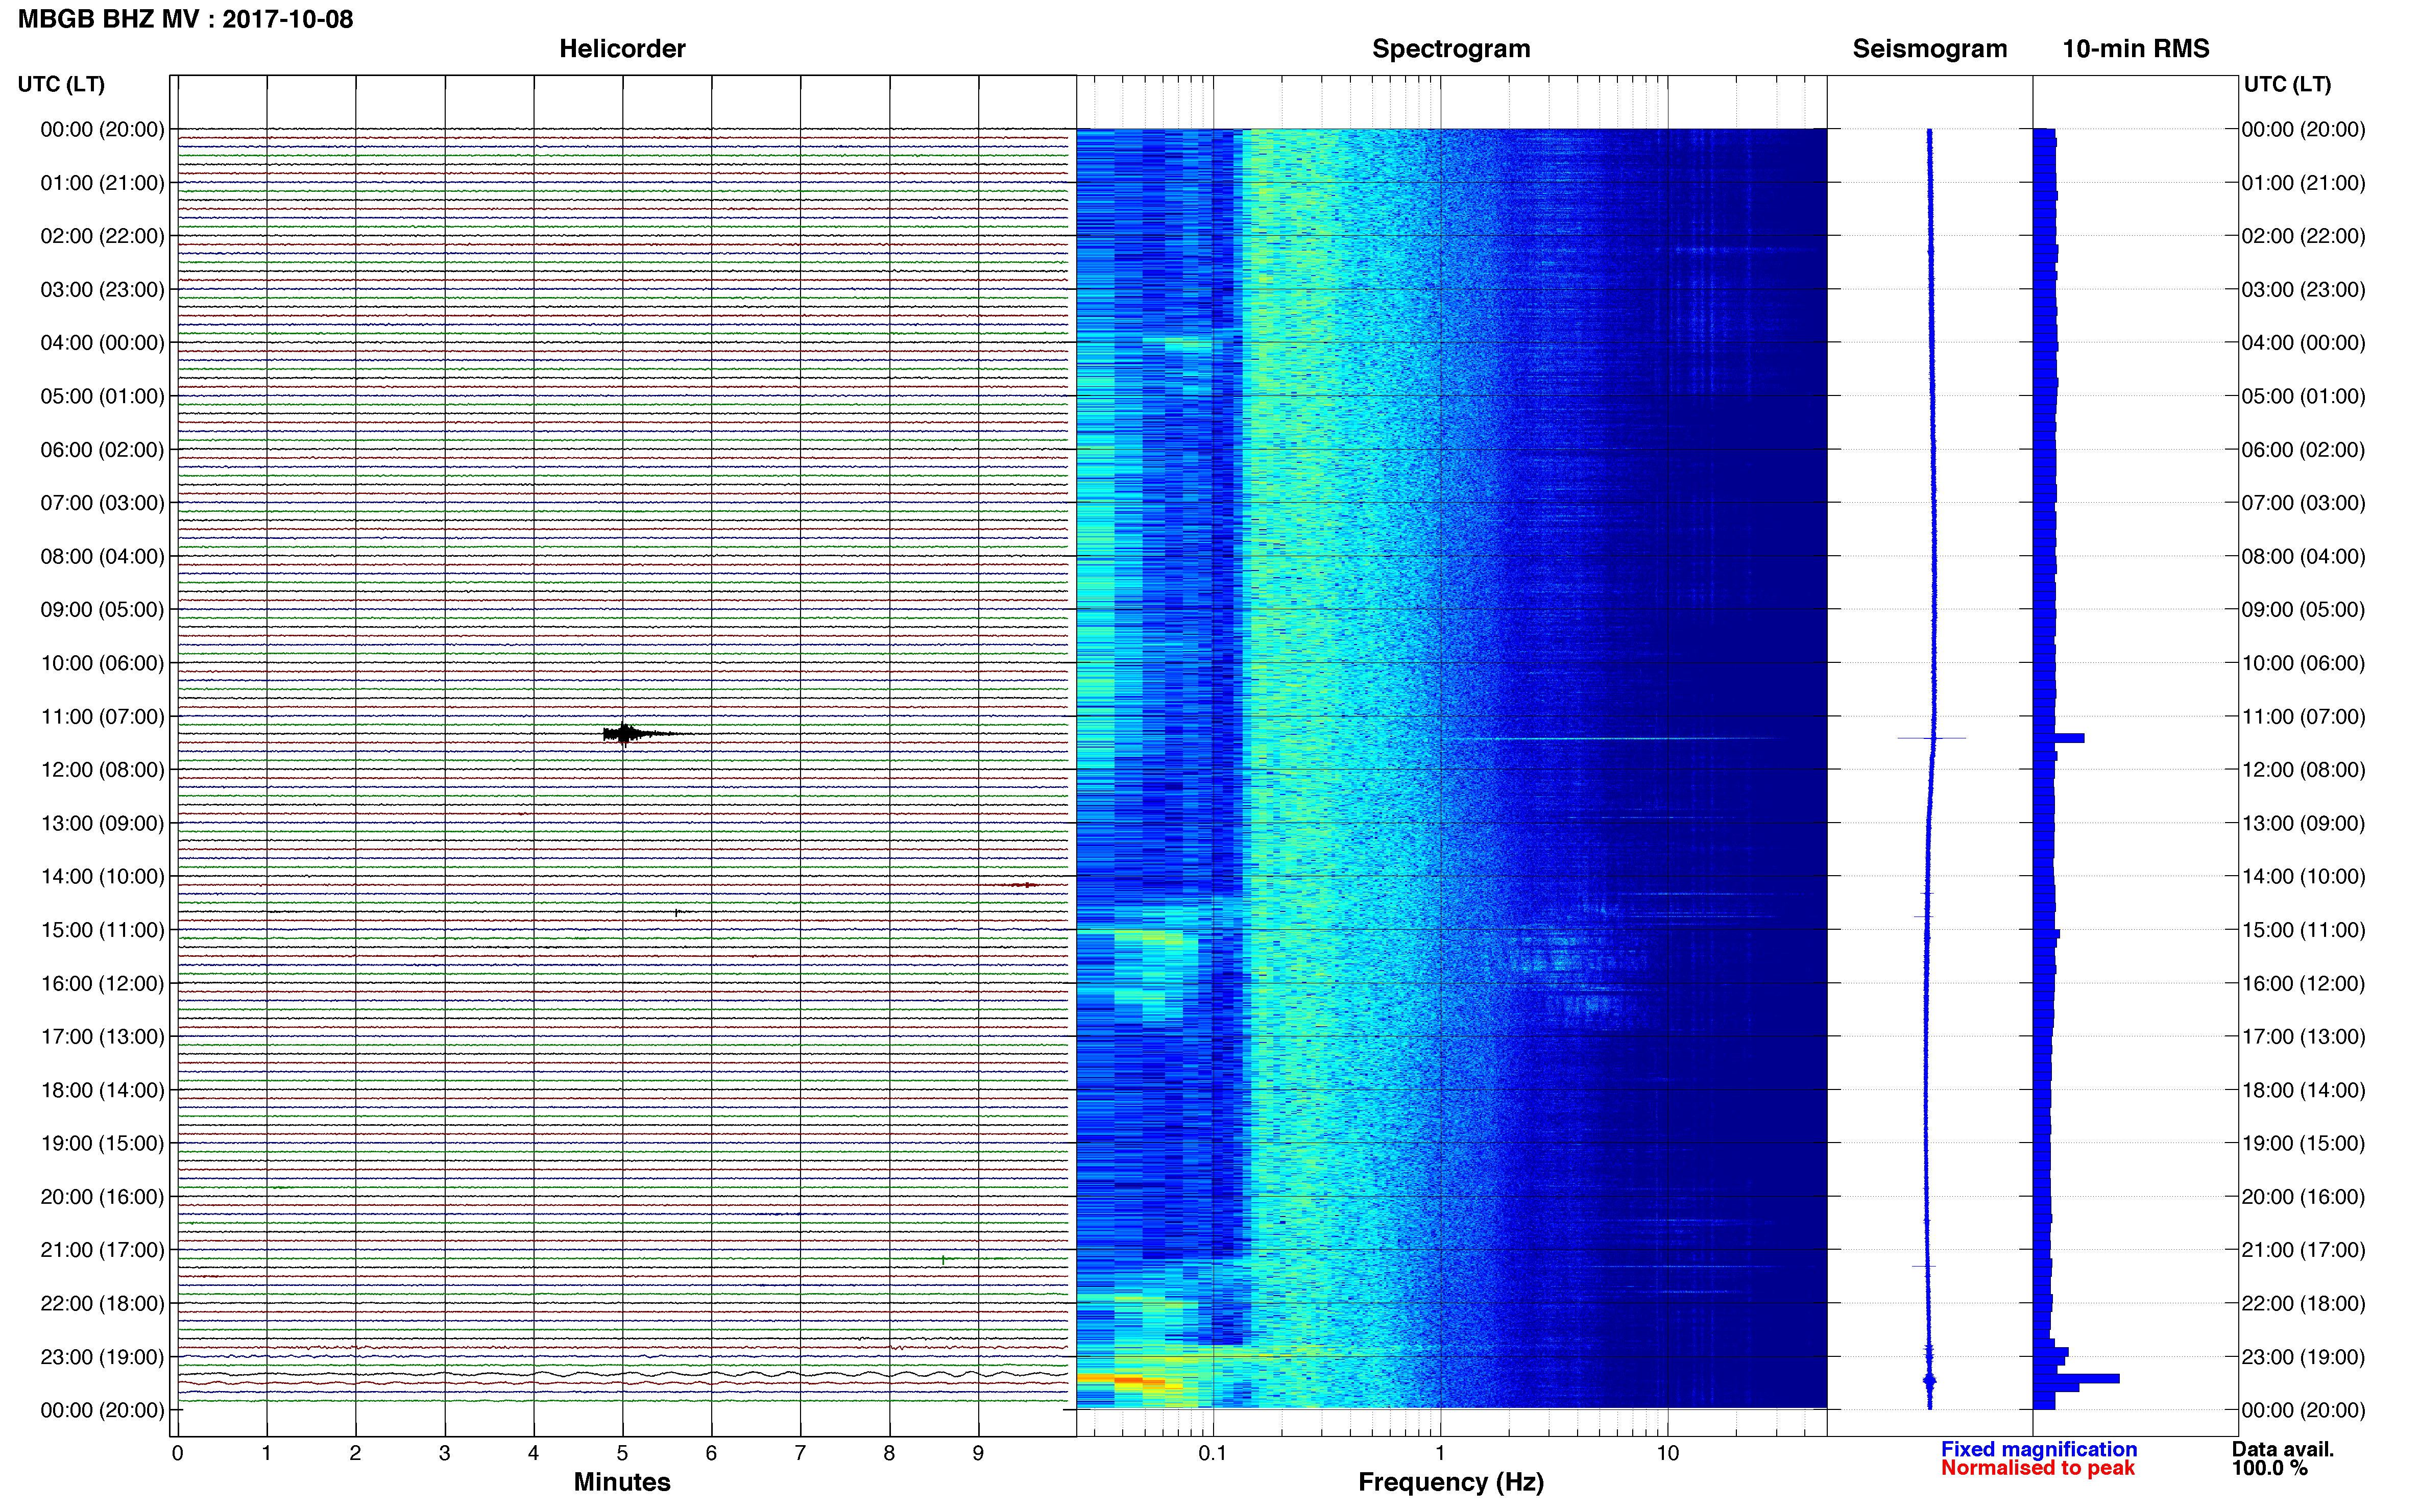Select the 'Spectrogram' panel heading
Viewport: 2420px width, 1512px height.
pos(1450,48)
